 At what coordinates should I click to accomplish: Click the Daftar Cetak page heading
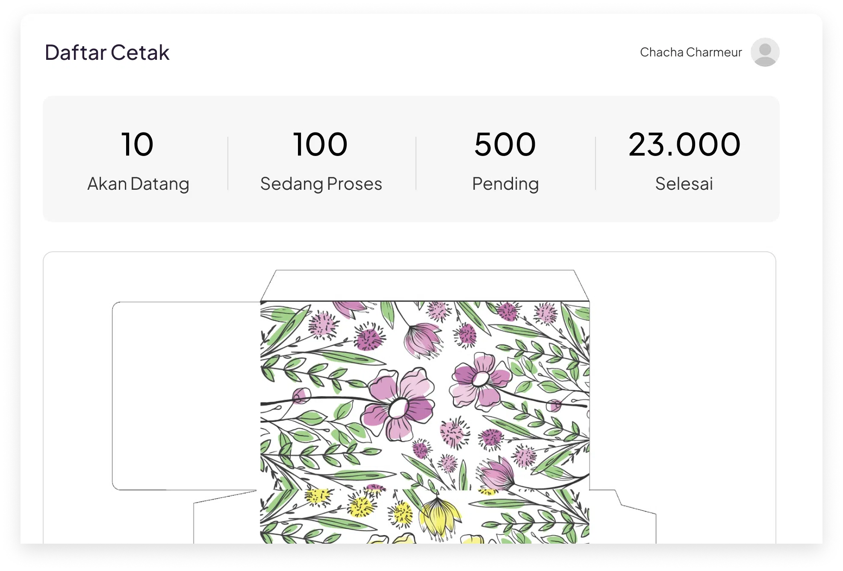pos(107,53)
